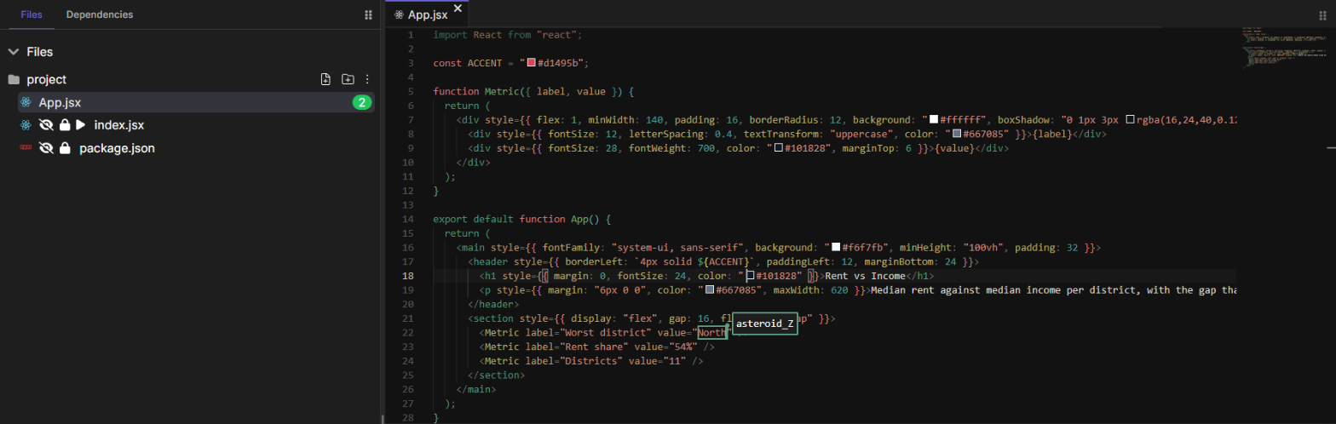Click the ACCENT constant name on line 3
The image size is (1336, 424).
click(484, 63)
